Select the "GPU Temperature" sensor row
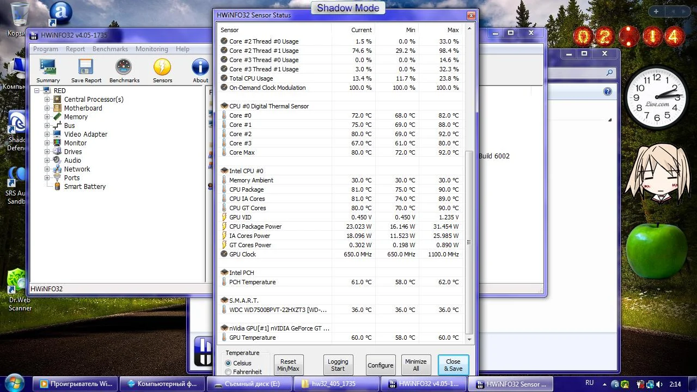697x392 pixels. (341, 338)
